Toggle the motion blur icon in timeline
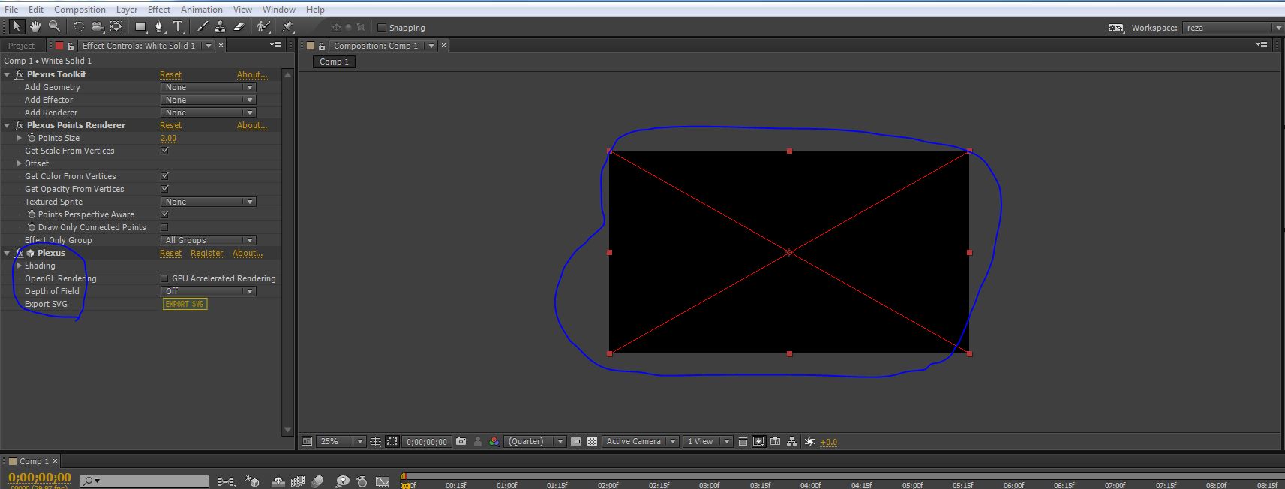 pos(317,481)
